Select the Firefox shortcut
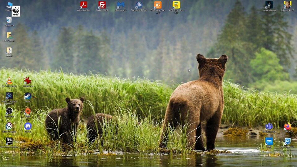This screenshot has width=297, height=167. tap(287, 127)
